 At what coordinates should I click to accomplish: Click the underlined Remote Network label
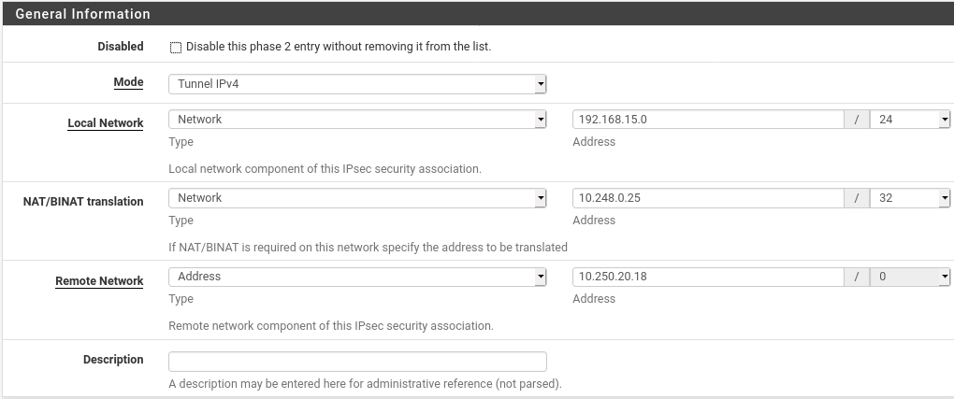[x=99, y=281]
